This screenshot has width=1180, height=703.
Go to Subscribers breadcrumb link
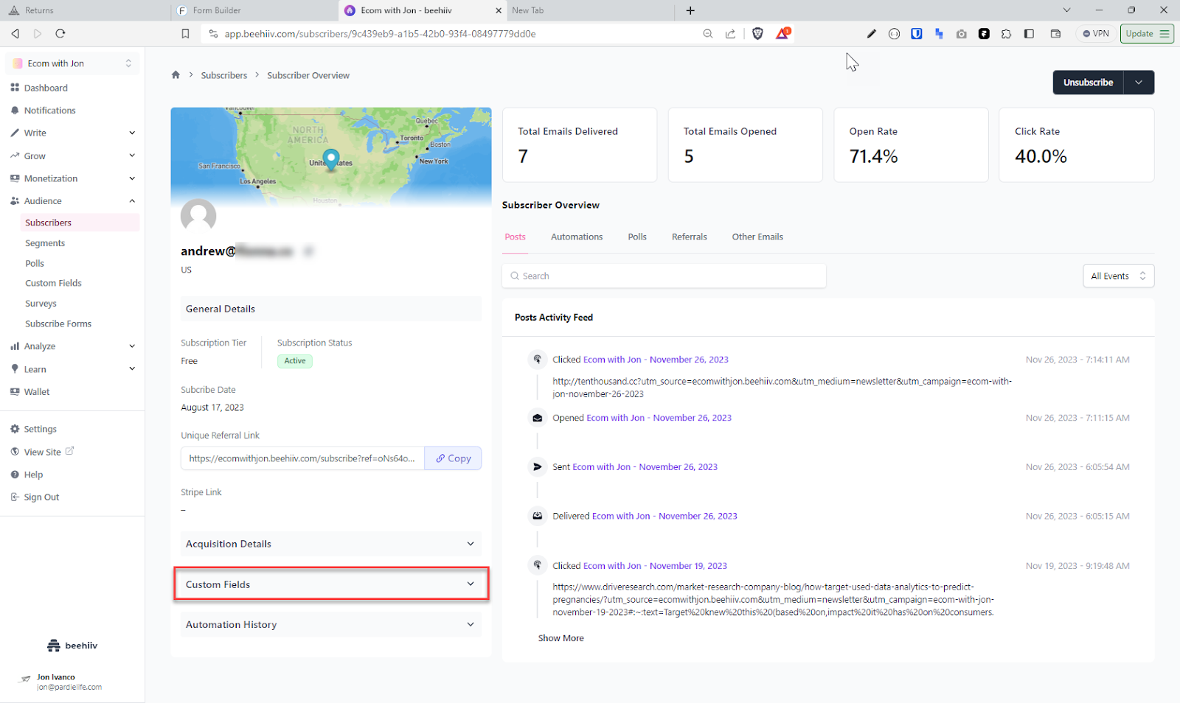coord(224,75)
